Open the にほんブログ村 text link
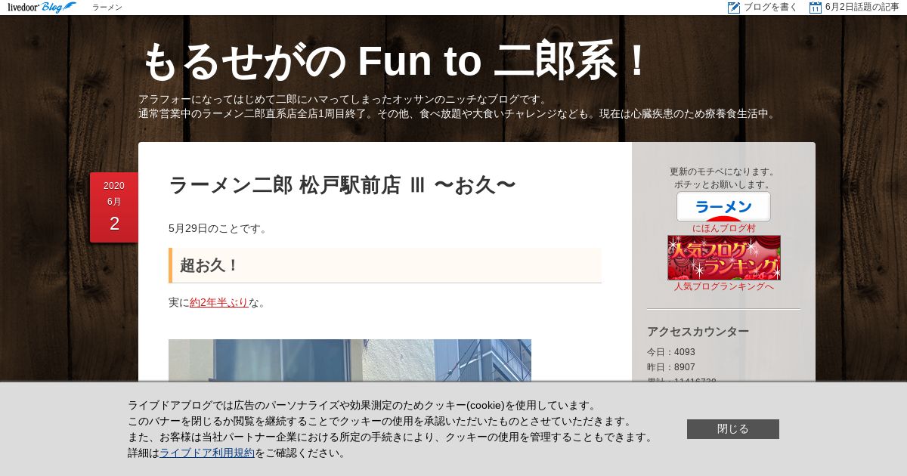Screen dimensions: 907x476 (x=724, y=228)
